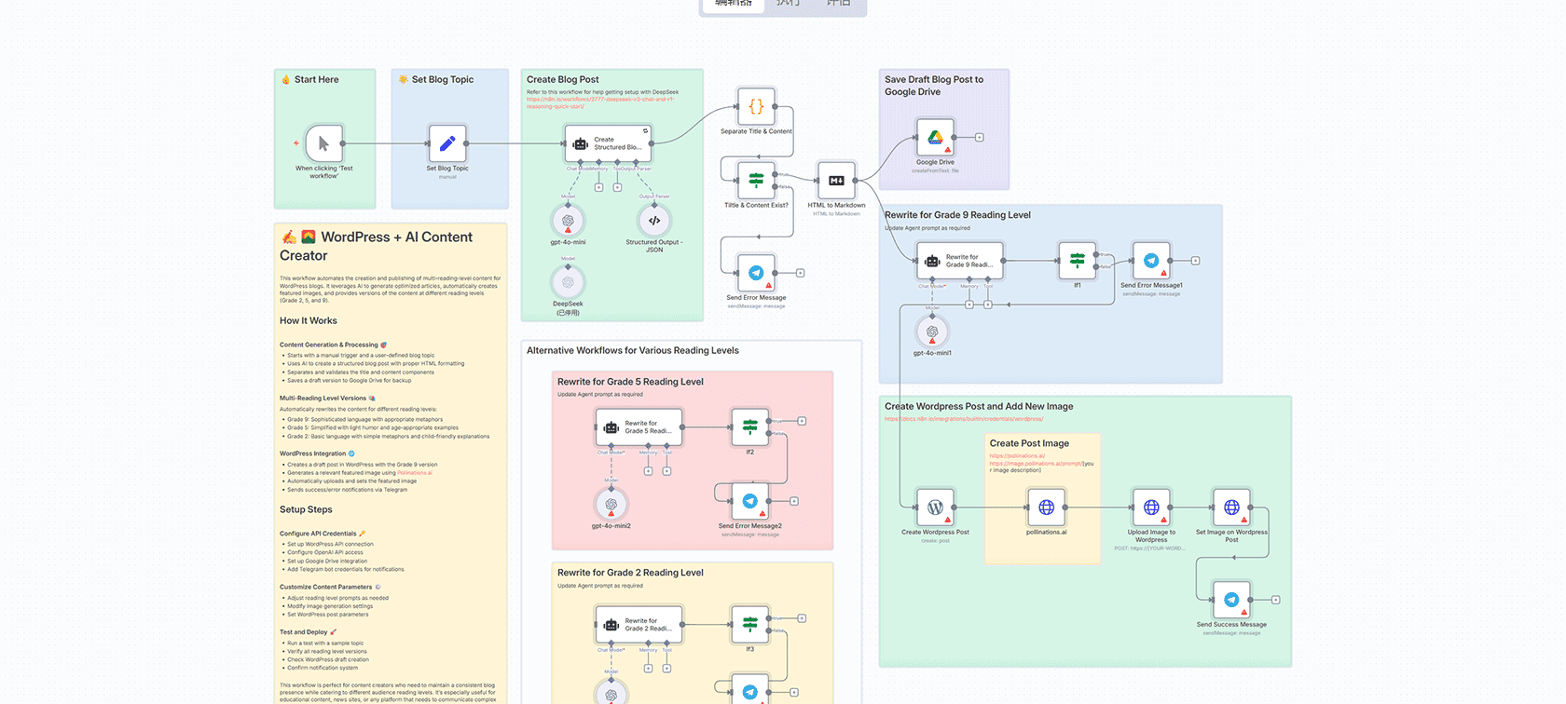Click plus button after Google Drive node
The width and height of the screenshot is (1566, 704).
980,137
